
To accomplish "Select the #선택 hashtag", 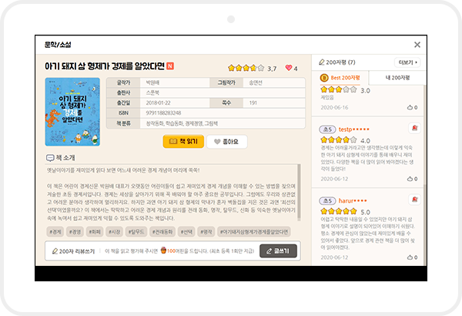I will 186,232.
